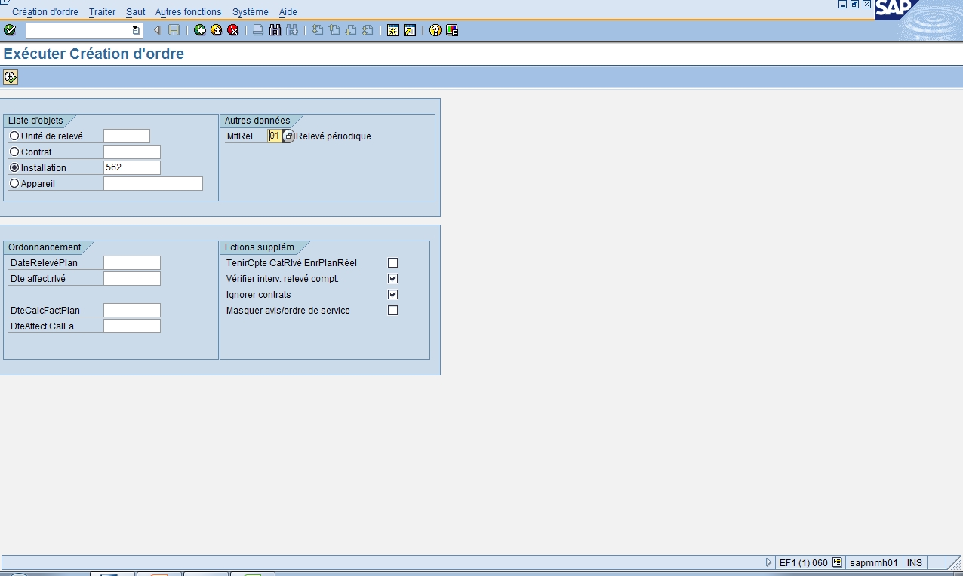Click the green Enter checkmark icon

coord(10,30)
